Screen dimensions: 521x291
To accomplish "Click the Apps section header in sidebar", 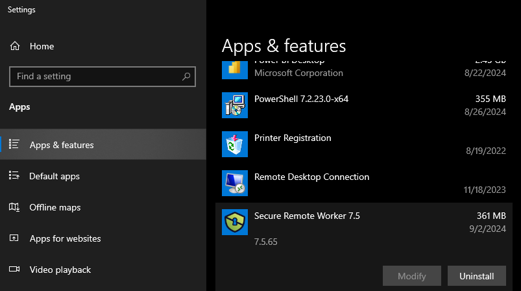I will pos(19,107).
